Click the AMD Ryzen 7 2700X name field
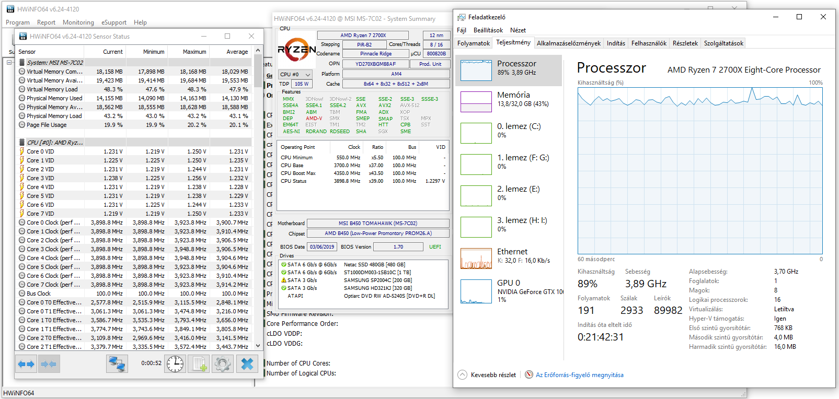839x399 pixels. click(x=363, y=36)
